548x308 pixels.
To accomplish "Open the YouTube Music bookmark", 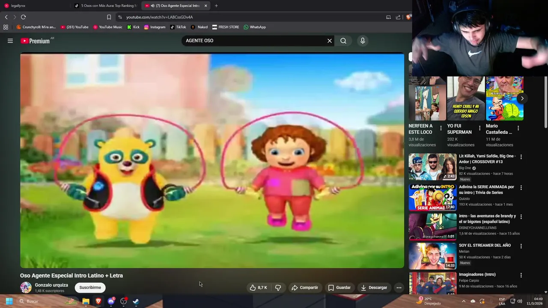I will (x=107, y=27).
